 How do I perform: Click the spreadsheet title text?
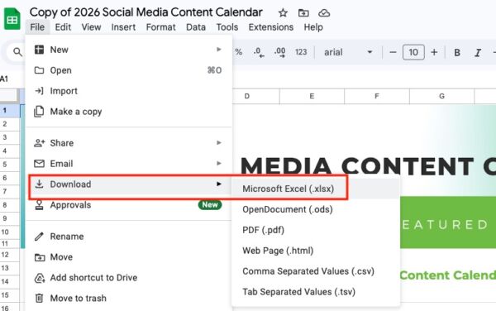click(145, 12)
